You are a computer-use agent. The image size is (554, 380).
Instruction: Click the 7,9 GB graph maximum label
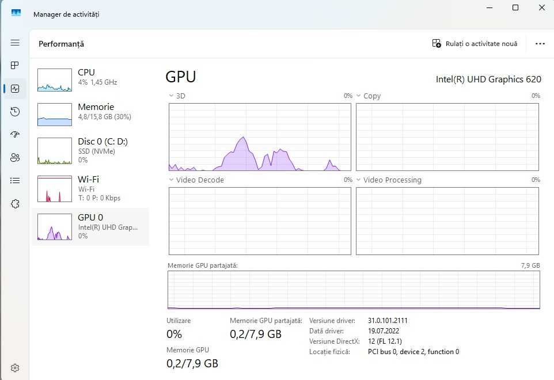tap(530, 265)
